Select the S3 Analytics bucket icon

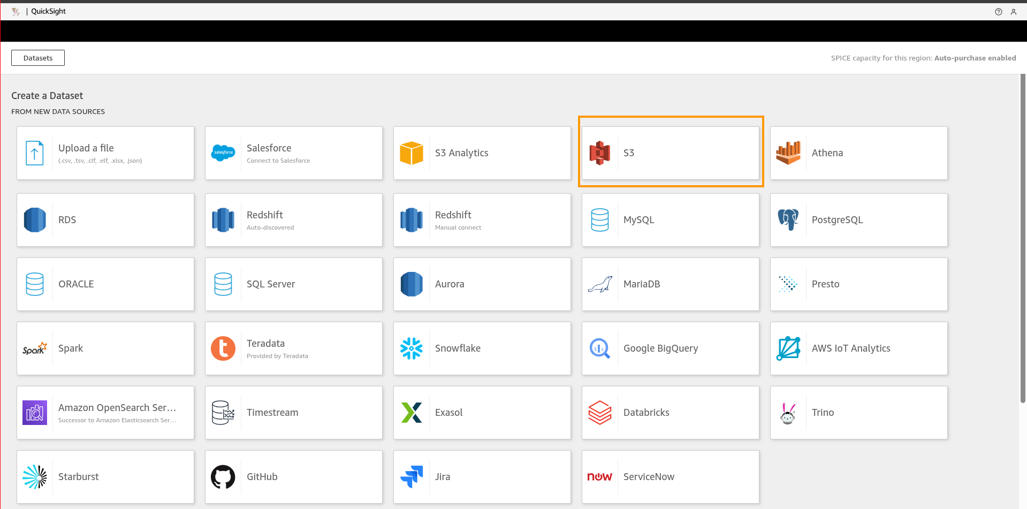(412, 153)
